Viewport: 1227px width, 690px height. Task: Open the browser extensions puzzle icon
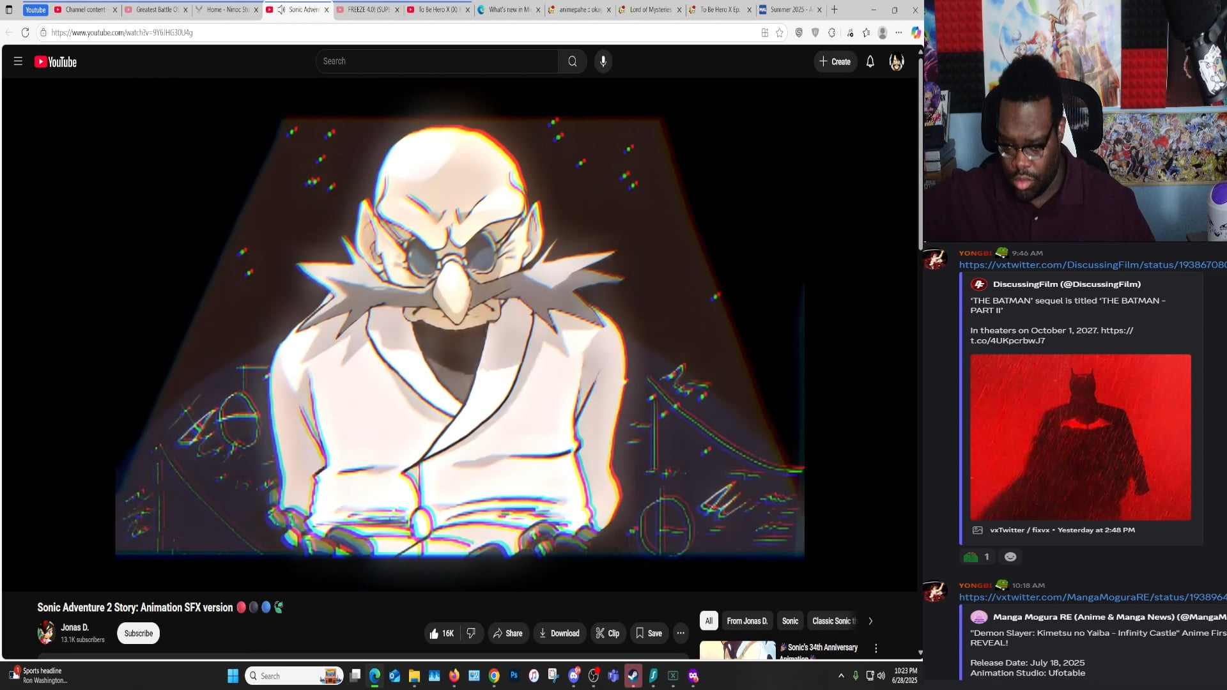coord(832,33)
